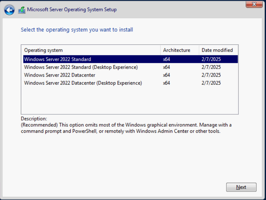Click the Setup disc icon in title bar
The image size is (266, 200).
tap(21, 10)
